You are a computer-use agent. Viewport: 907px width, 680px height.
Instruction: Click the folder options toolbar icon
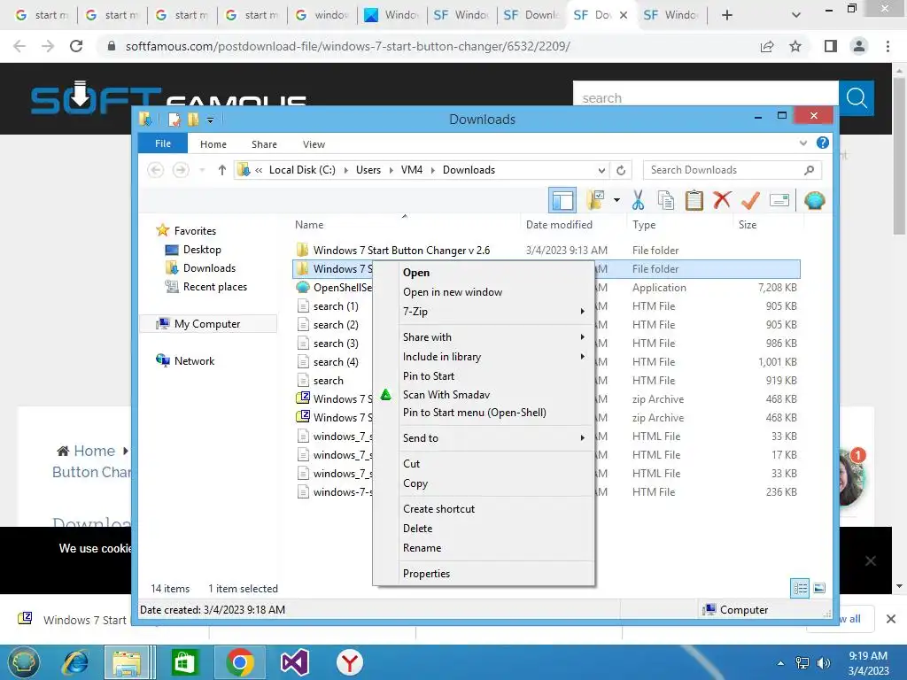596,200
